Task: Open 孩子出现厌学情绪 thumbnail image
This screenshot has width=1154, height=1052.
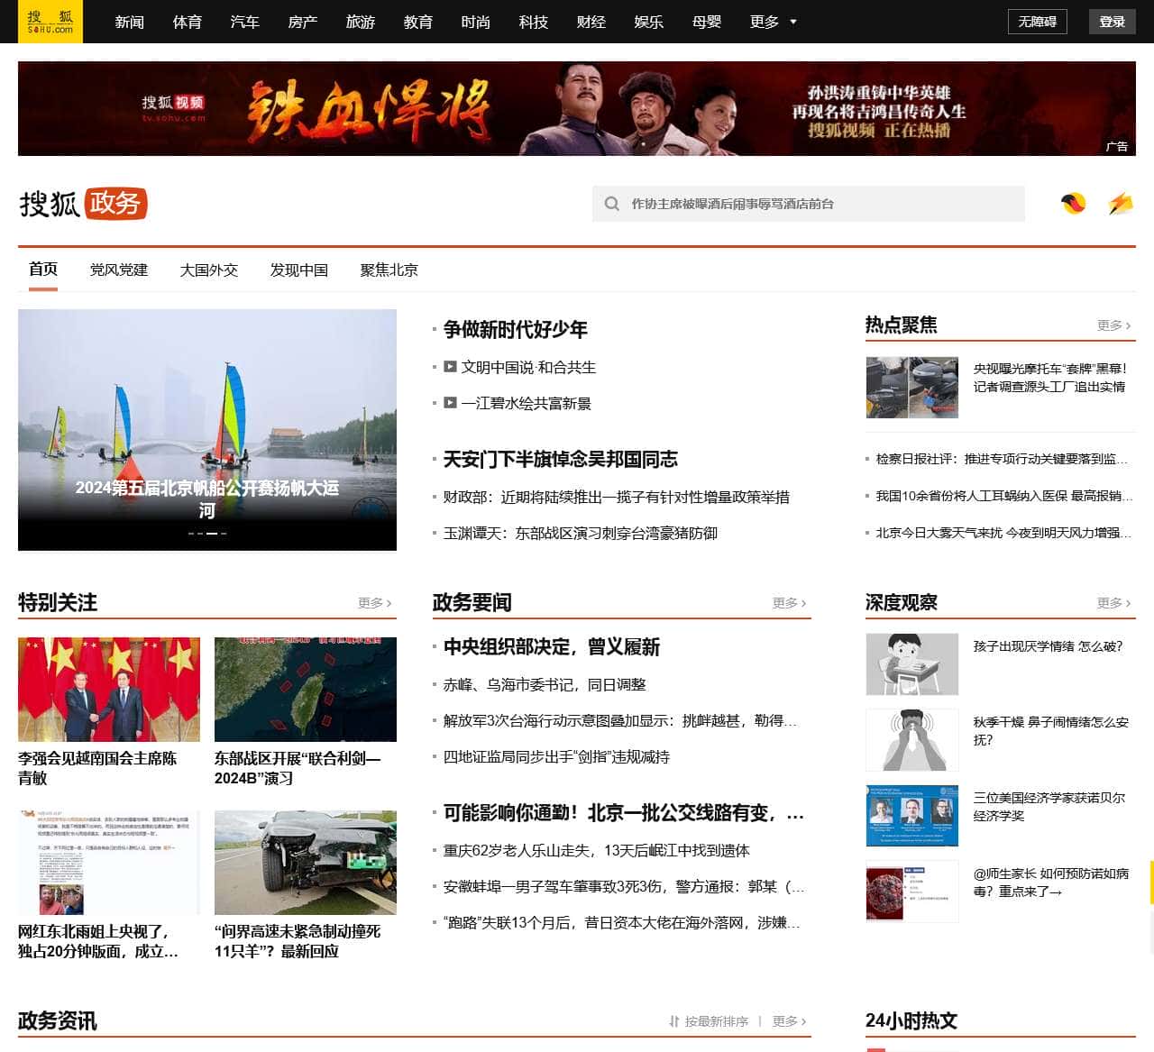Action: pyautogui.click(x=912, y=664)
